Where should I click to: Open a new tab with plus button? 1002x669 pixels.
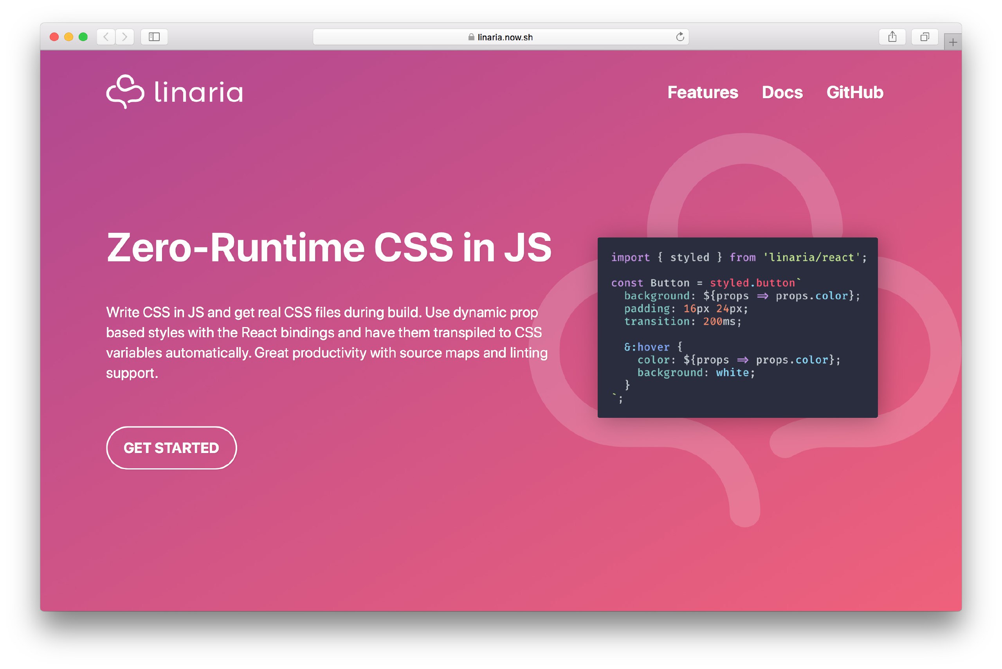coord(953,42)
